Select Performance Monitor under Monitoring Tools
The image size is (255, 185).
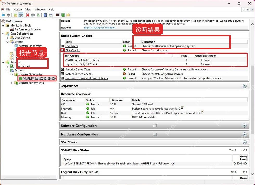pos(28,30)
